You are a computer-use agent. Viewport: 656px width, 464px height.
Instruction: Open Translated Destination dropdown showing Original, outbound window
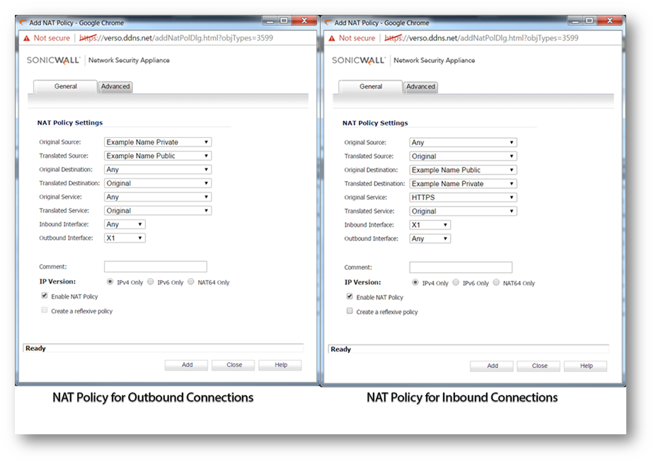(158, 183)
